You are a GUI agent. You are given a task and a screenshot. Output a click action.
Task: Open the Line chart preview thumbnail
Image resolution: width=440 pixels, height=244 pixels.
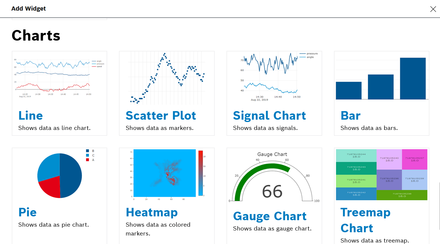[x=59, y=78]
